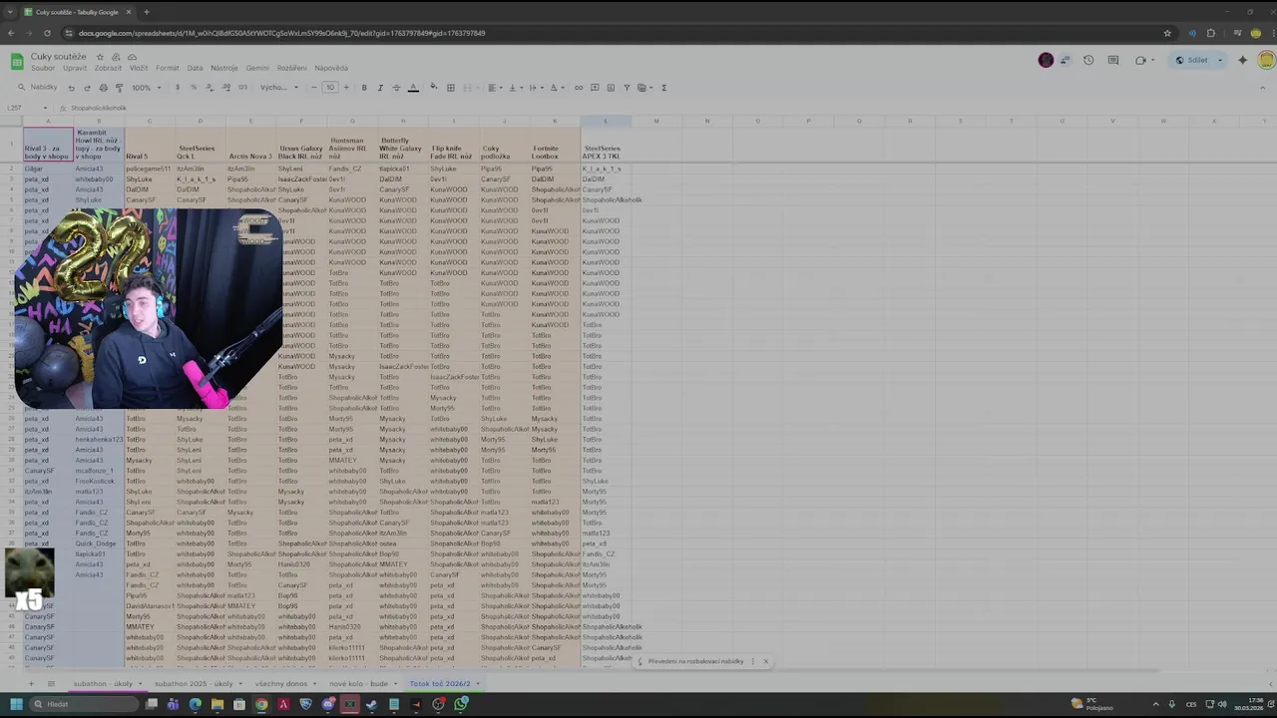Click the Sdílet share button
Screen dimensions: 1277x718
pyautogui.click(x=1191, y=60)
